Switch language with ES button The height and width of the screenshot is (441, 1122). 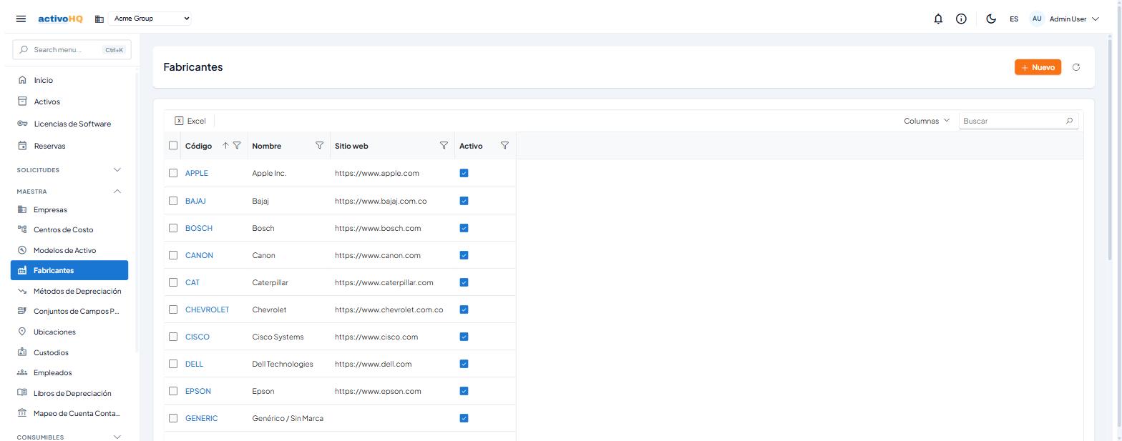coord(1014,19)
